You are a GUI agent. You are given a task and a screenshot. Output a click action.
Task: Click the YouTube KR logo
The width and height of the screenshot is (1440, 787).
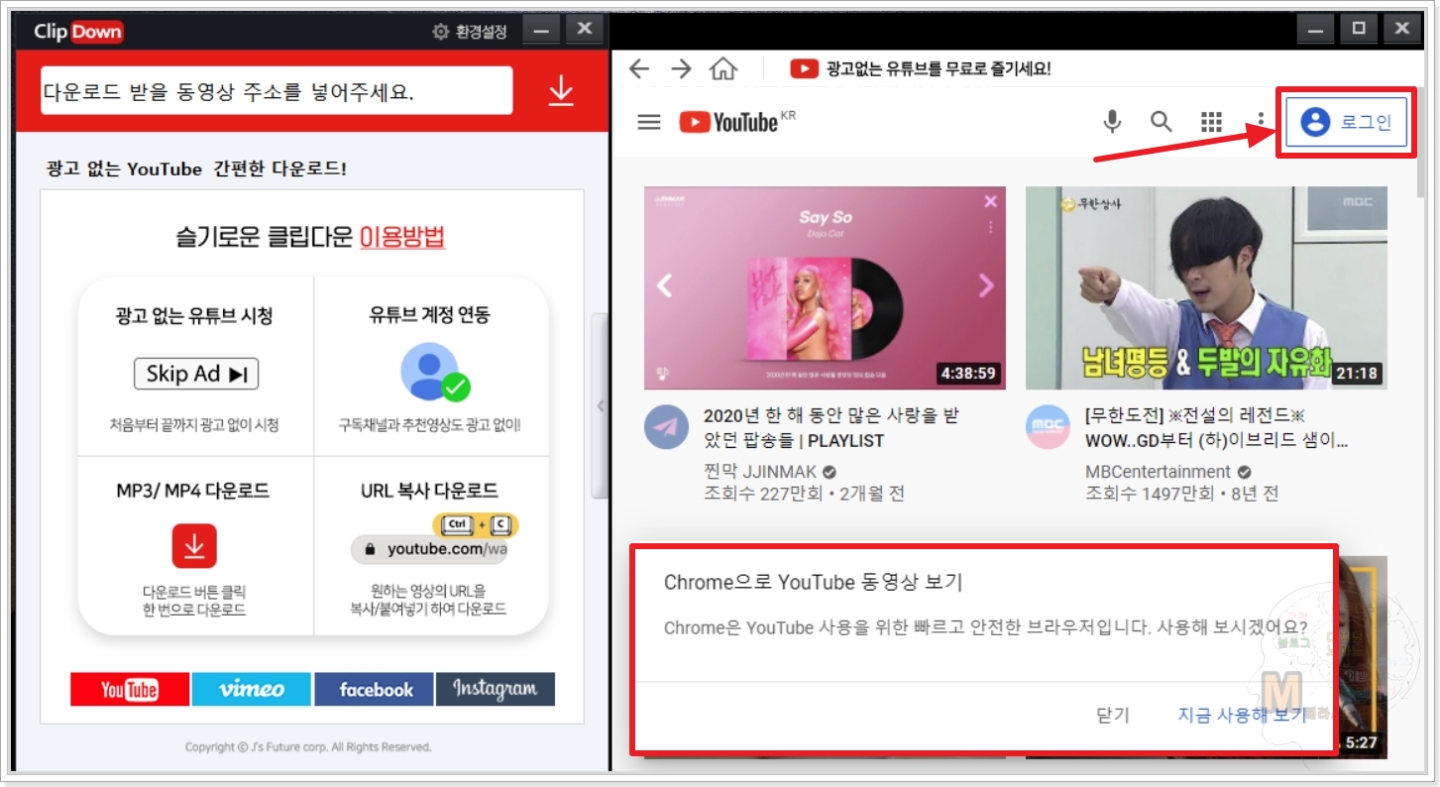tap(737, 122)
